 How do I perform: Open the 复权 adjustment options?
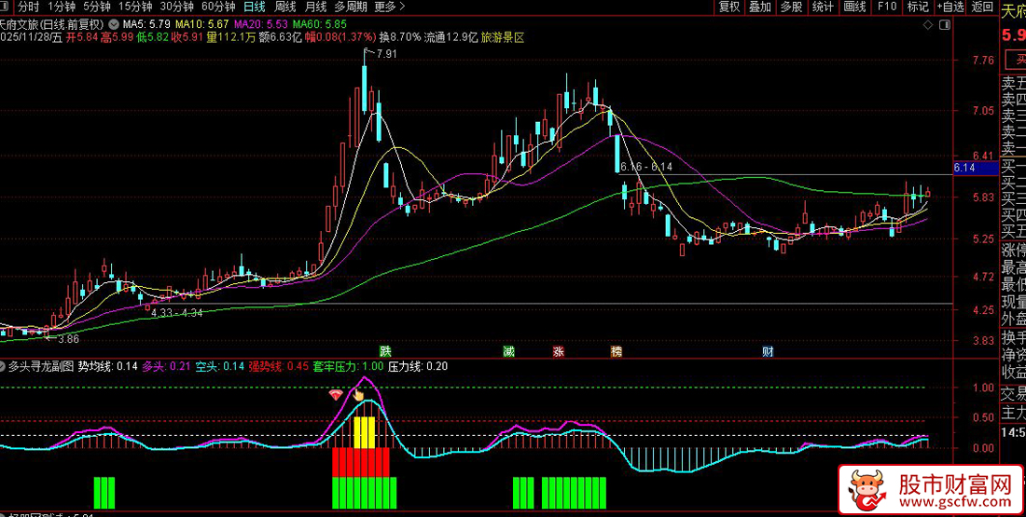729,7
